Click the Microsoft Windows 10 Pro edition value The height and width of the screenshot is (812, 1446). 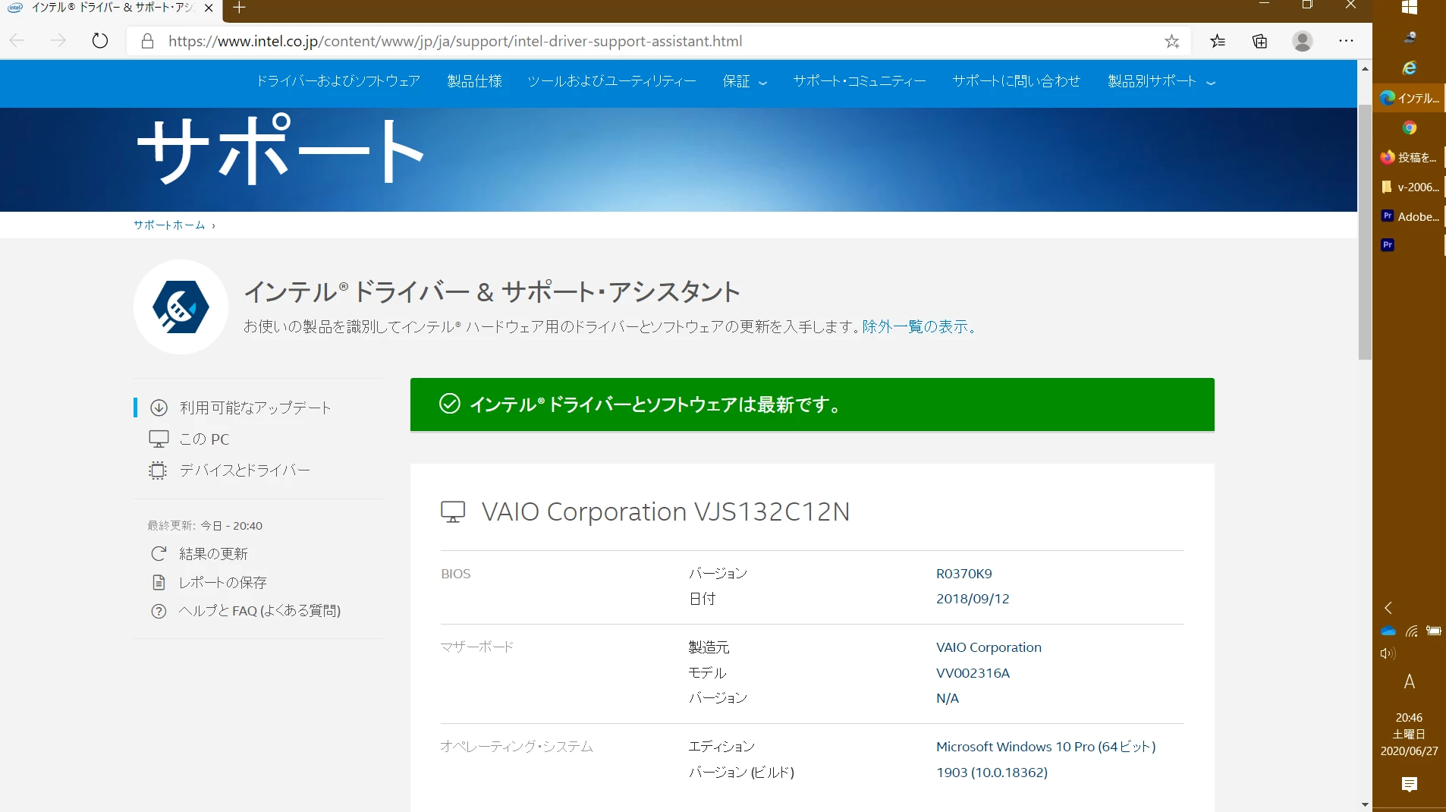click(x=1046, y=747)
